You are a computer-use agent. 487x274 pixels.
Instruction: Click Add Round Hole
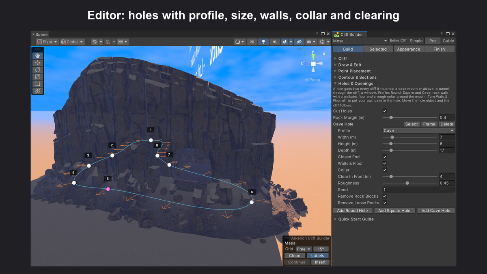[352, 211]
